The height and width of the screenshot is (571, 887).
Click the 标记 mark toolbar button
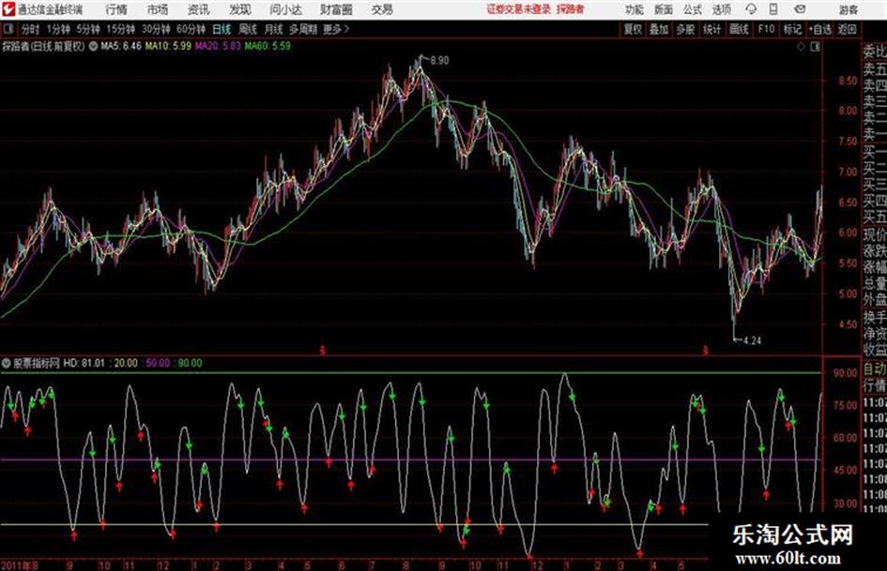coord(792,29)
